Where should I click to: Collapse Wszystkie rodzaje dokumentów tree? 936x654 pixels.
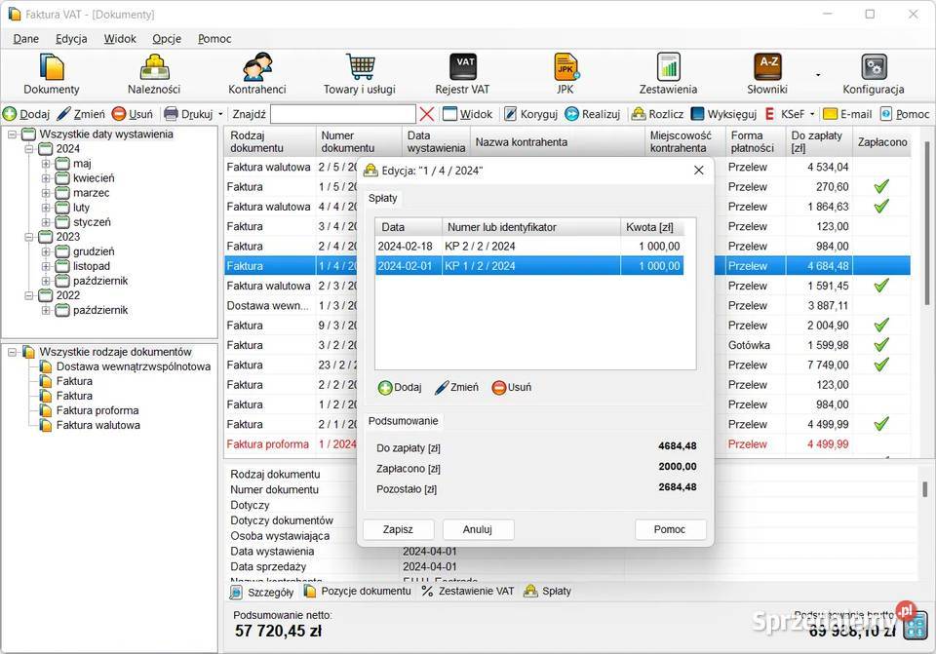(12, 352)
